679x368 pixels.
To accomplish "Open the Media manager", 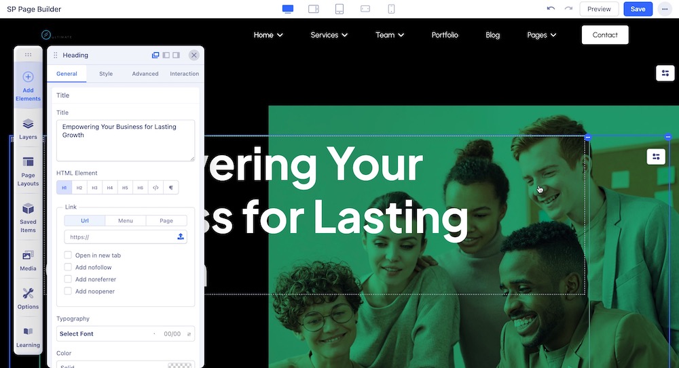I will [28, 260].
